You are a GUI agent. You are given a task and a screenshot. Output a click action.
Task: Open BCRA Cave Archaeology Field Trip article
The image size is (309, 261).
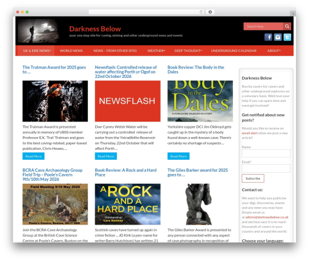[53, 175]
